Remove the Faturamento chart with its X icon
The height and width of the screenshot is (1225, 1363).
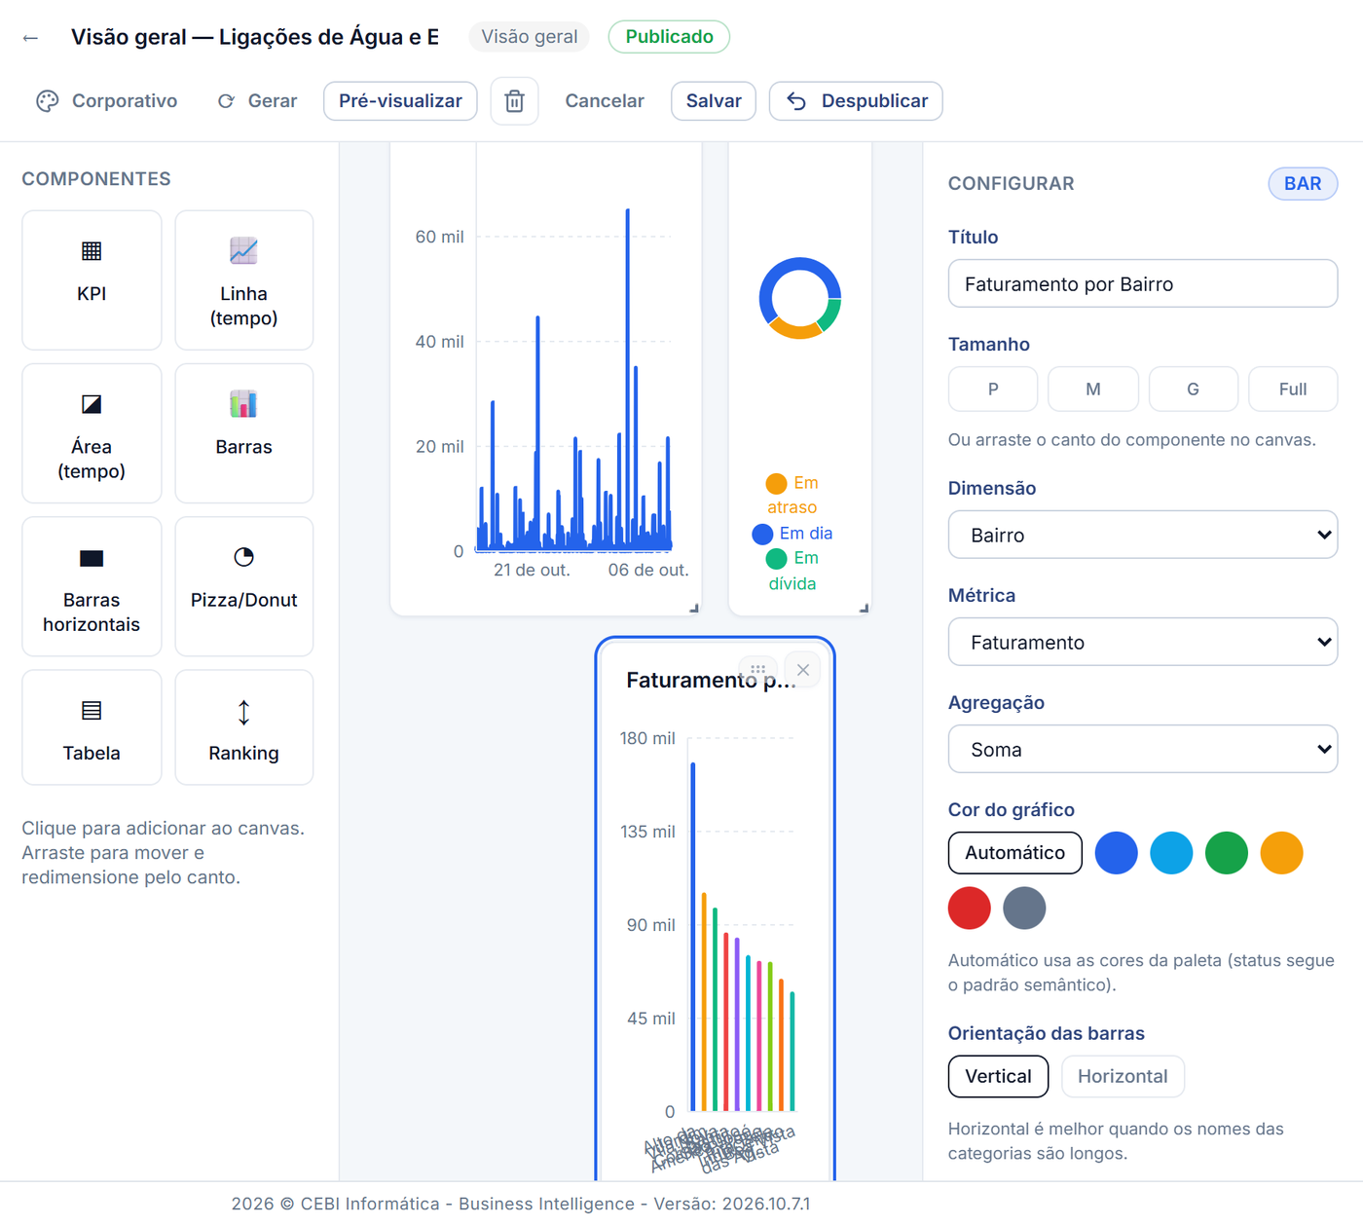tap(803, 670)
